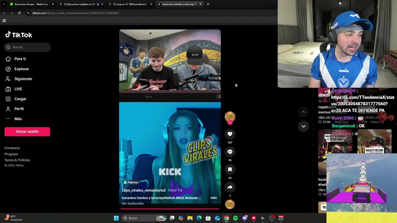This screenshot has width=397, height=223.
Task: Open the Palermo location tag
Action: [x=131, y=182]
